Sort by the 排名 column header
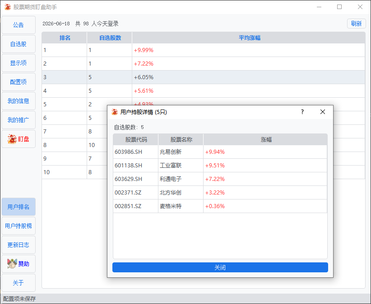The width and height of the screenshot is (371, 304). coord(65,38)
